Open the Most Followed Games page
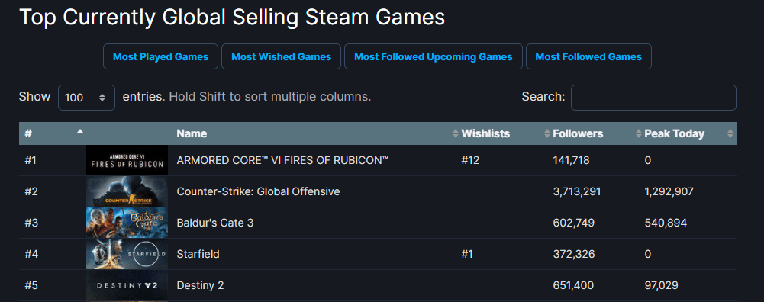Image resolution: width=764 pixels, height=302 pixels. (588, 56)
